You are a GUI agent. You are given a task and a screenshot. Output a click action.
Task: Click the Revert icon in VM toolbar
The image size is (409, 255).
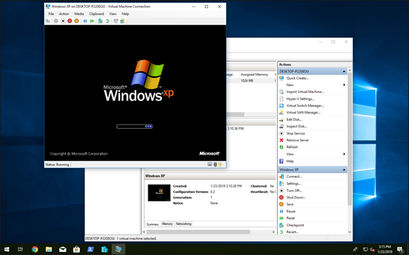click(107, 21)
